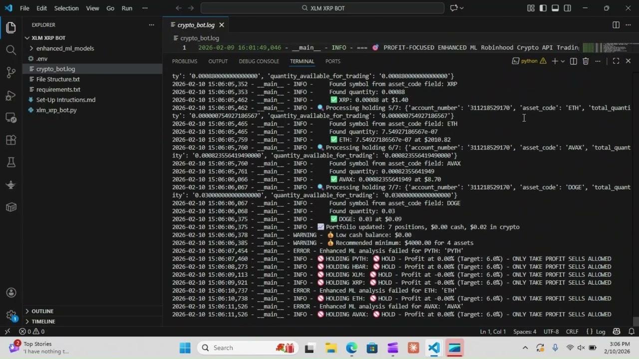Change encoding via UTF-8 indicator

click(551, 332)
